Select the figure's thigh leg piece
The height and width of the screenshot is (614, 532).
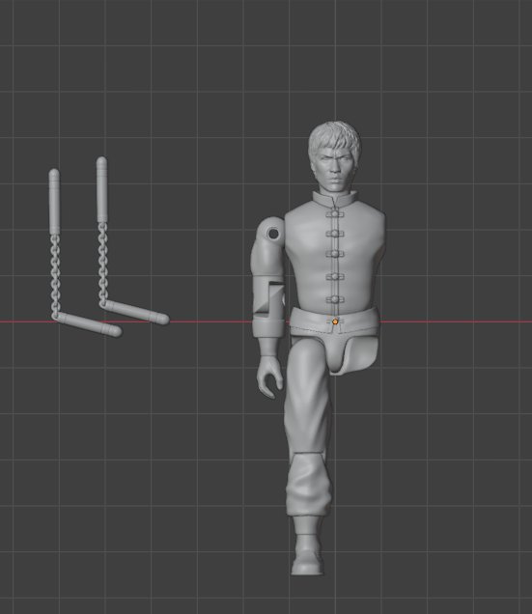(x=309, y=396)
